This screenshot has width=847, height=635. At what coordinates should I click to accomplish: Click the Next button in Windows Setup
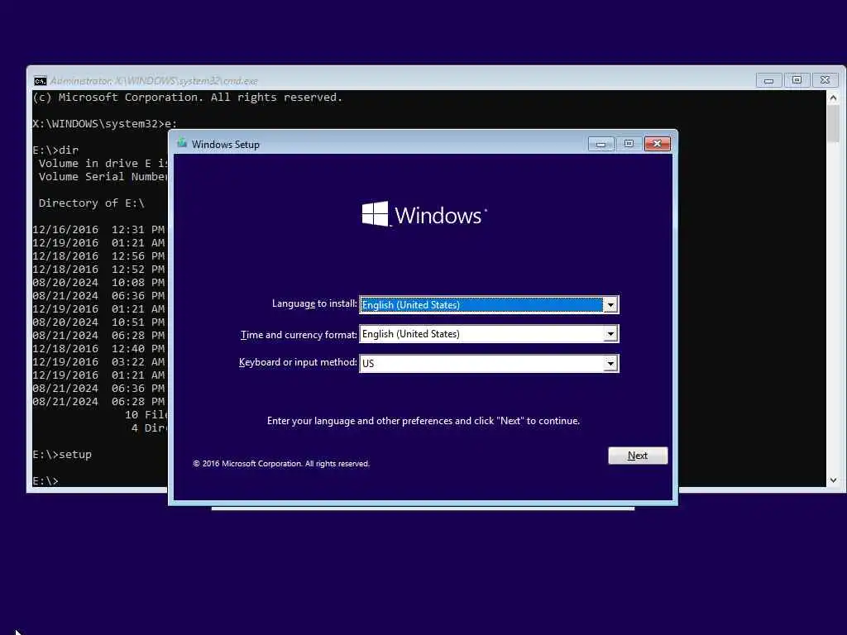click(x=638, y=456)
